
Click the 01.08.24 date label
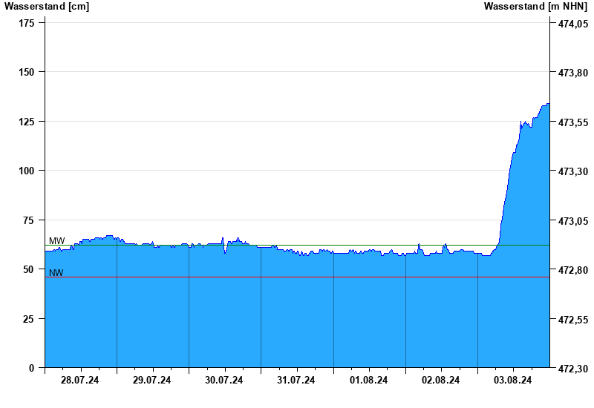pyautogui.click(x=369, y=381)
